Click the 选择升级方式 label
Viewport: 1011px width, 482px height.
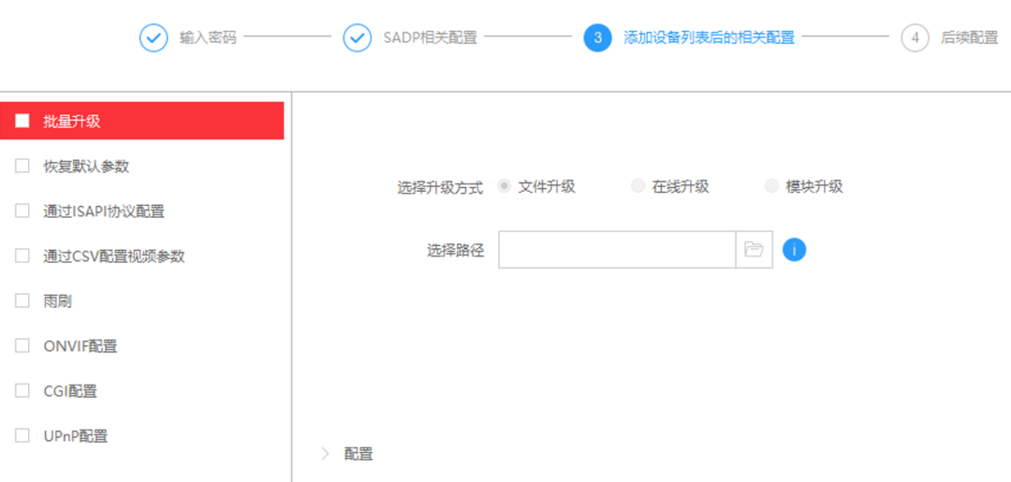click(440, 187)
